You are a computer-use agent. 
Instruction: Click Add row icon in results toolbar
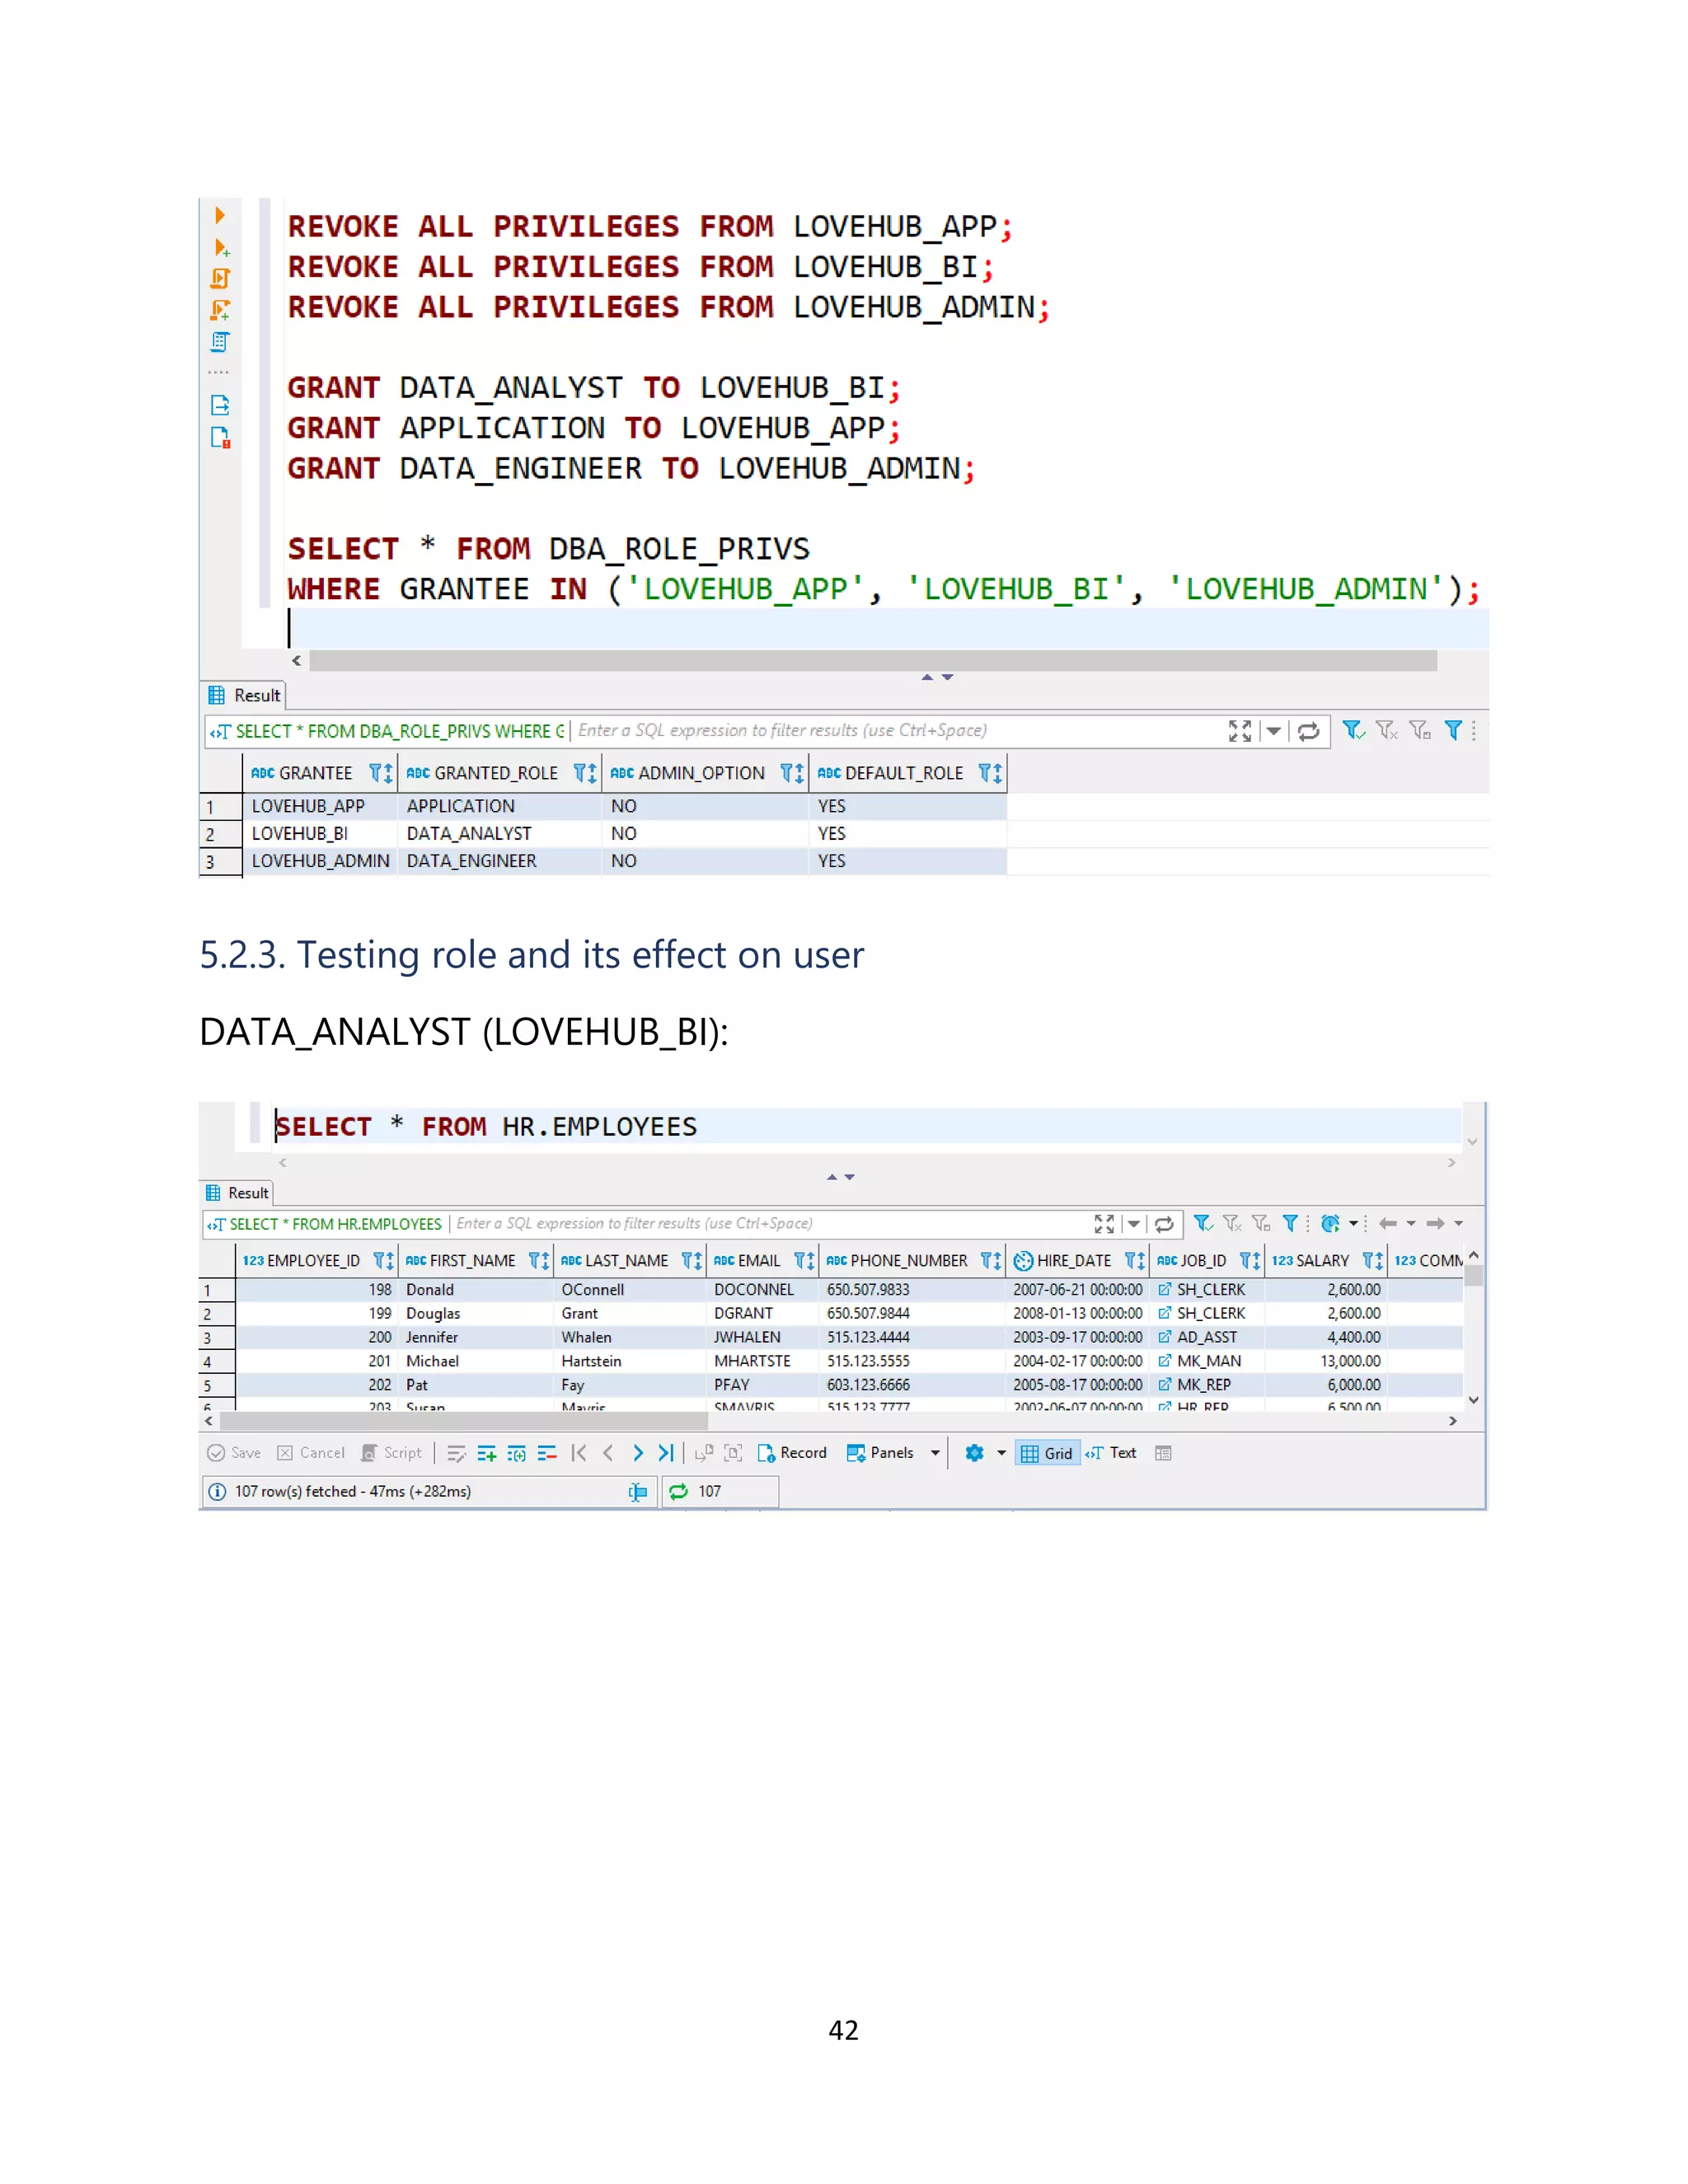[x=487, y=1453]
